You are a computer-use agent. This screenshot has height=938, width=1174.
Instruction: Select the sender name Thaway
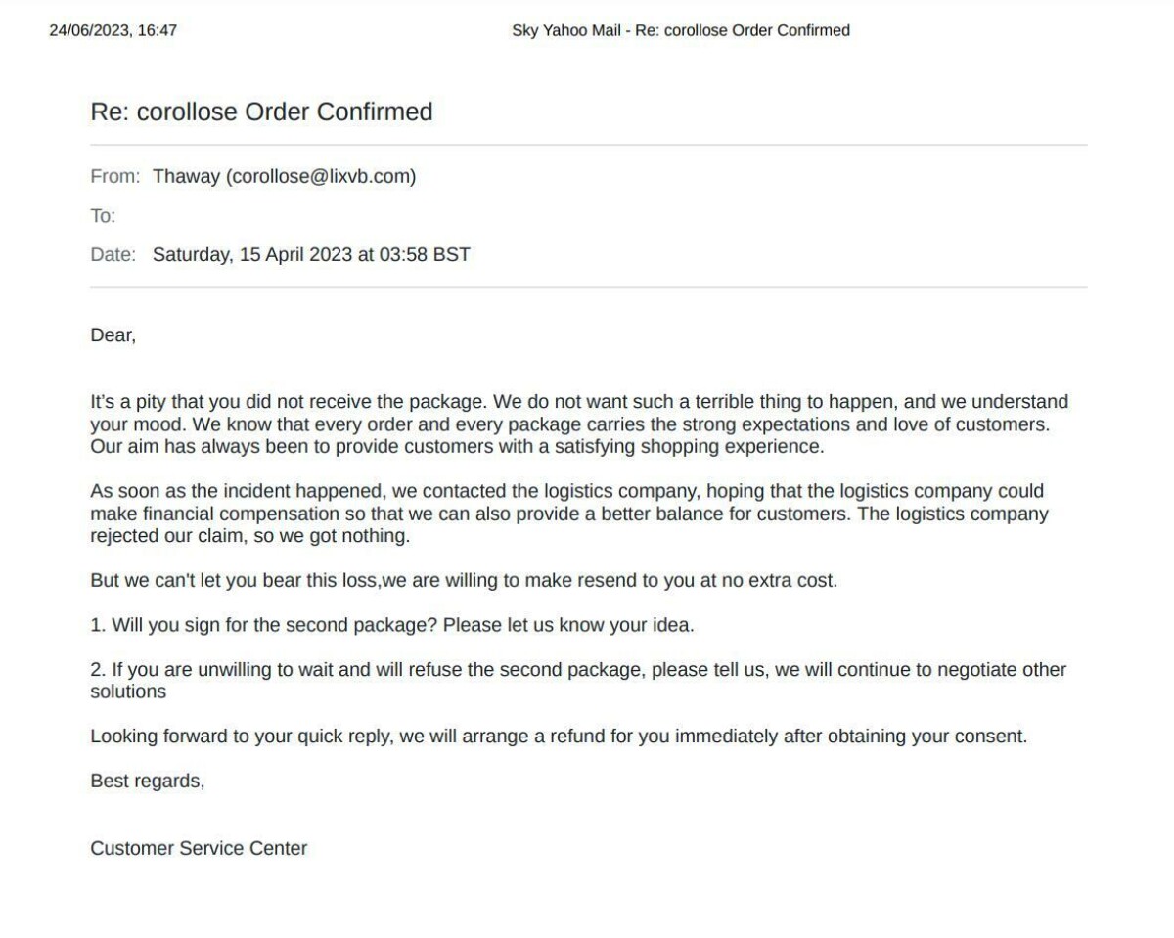point(186,177)
